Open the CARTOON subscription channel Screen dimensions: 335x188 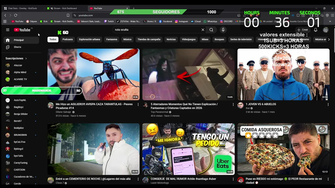click(21, 170)
